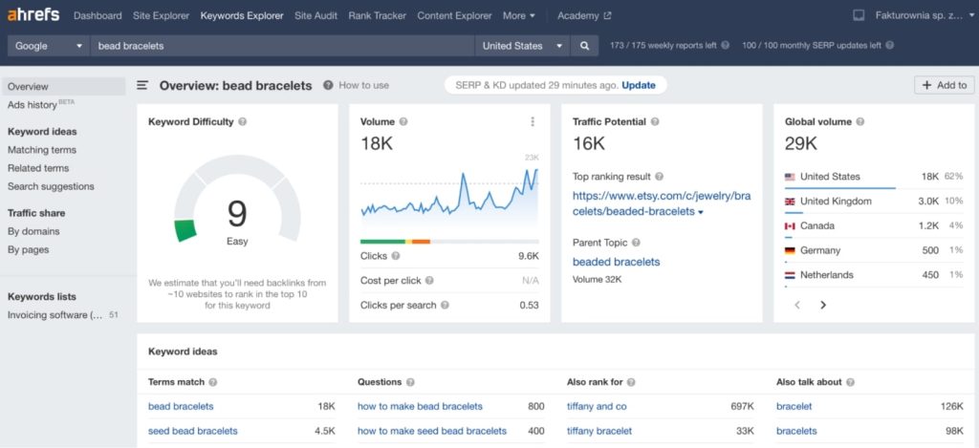Click Volume card help icon
979x448 pixels.
403,121
